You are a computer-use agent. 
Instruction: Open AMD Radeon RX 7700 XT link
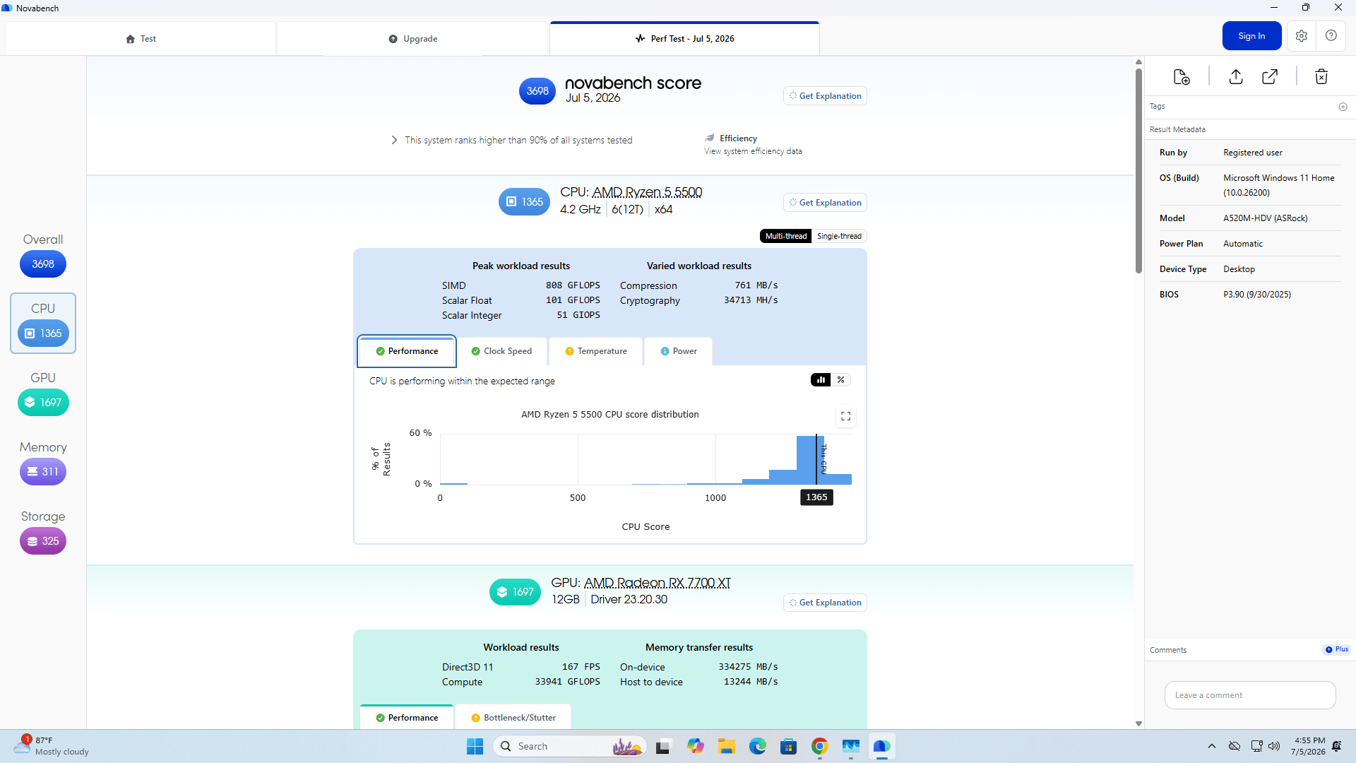coord(657,583)
